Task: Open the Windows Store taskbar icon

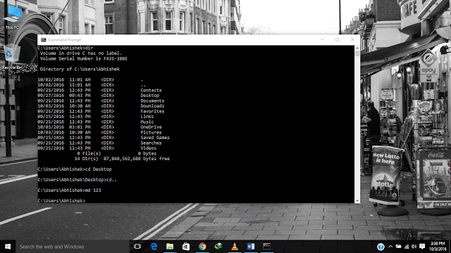Action: [186, 247]
